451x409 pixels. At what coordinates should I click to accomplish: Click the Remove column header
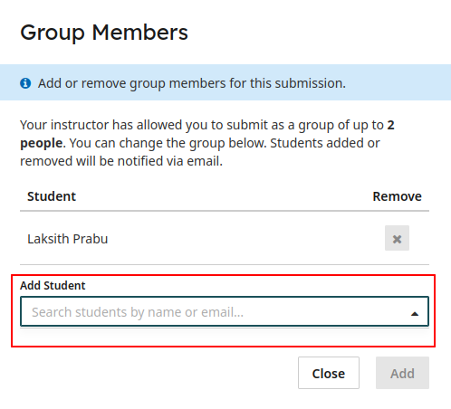pyautogui.click(x=397, y=196)
